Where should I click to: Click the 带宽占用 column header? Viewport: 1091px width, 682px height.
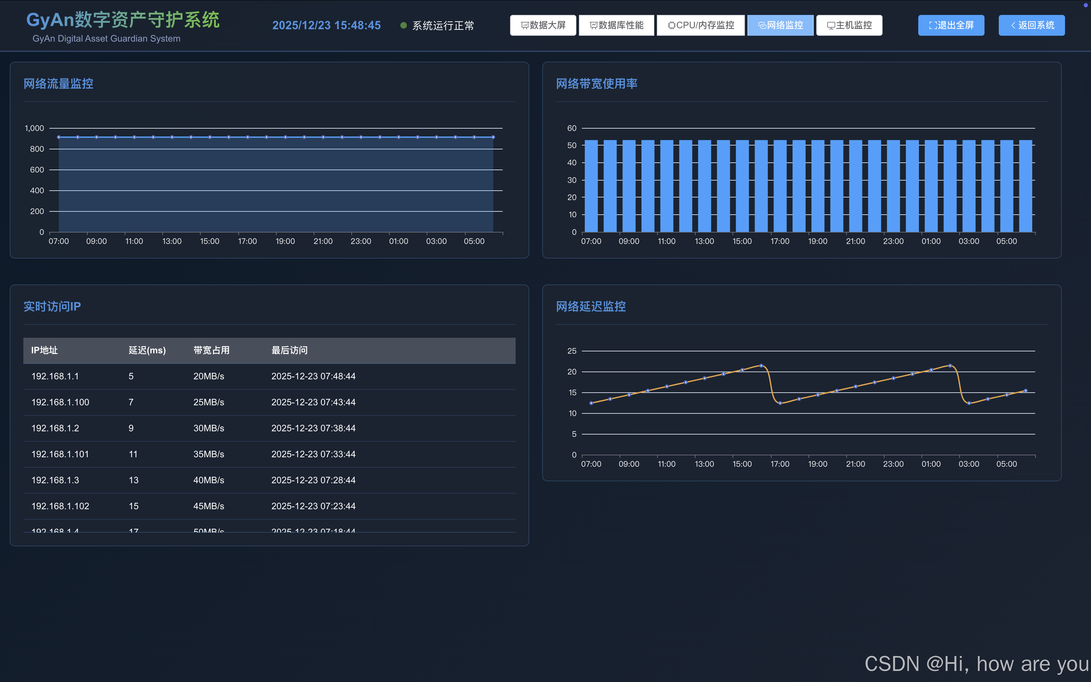(211, 350)
